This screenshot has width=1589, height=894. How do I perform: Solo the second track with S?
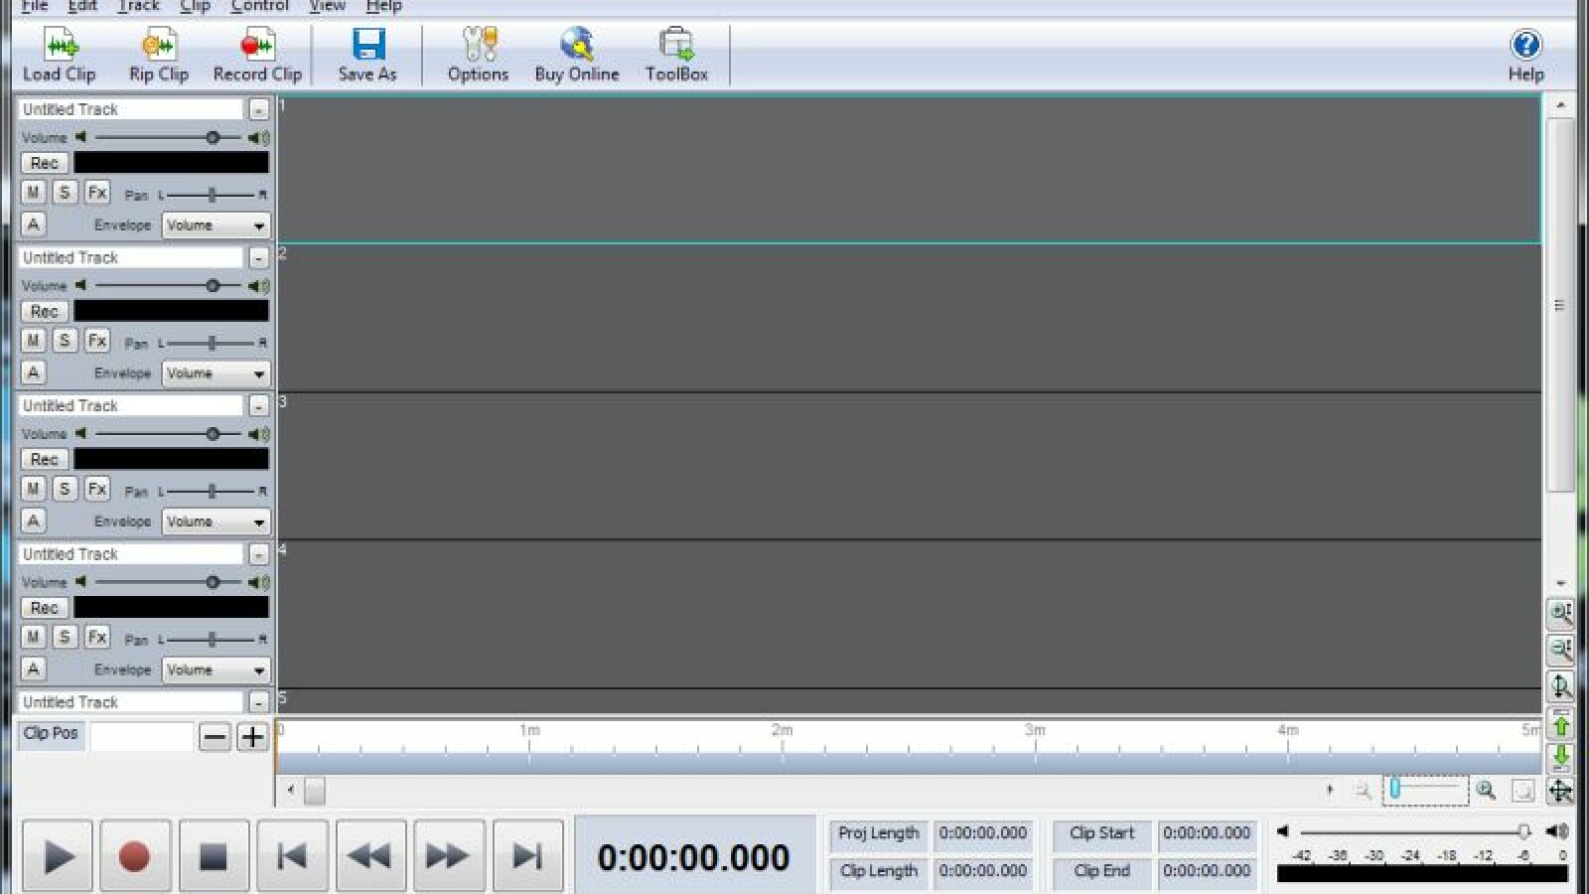click(x=65, y=341)
